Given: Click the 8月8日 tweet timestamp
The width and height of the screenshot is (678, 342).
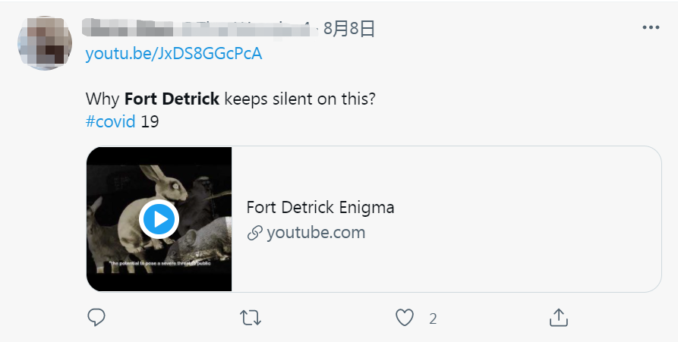Looking at the screenshot, I should point(349,29).
